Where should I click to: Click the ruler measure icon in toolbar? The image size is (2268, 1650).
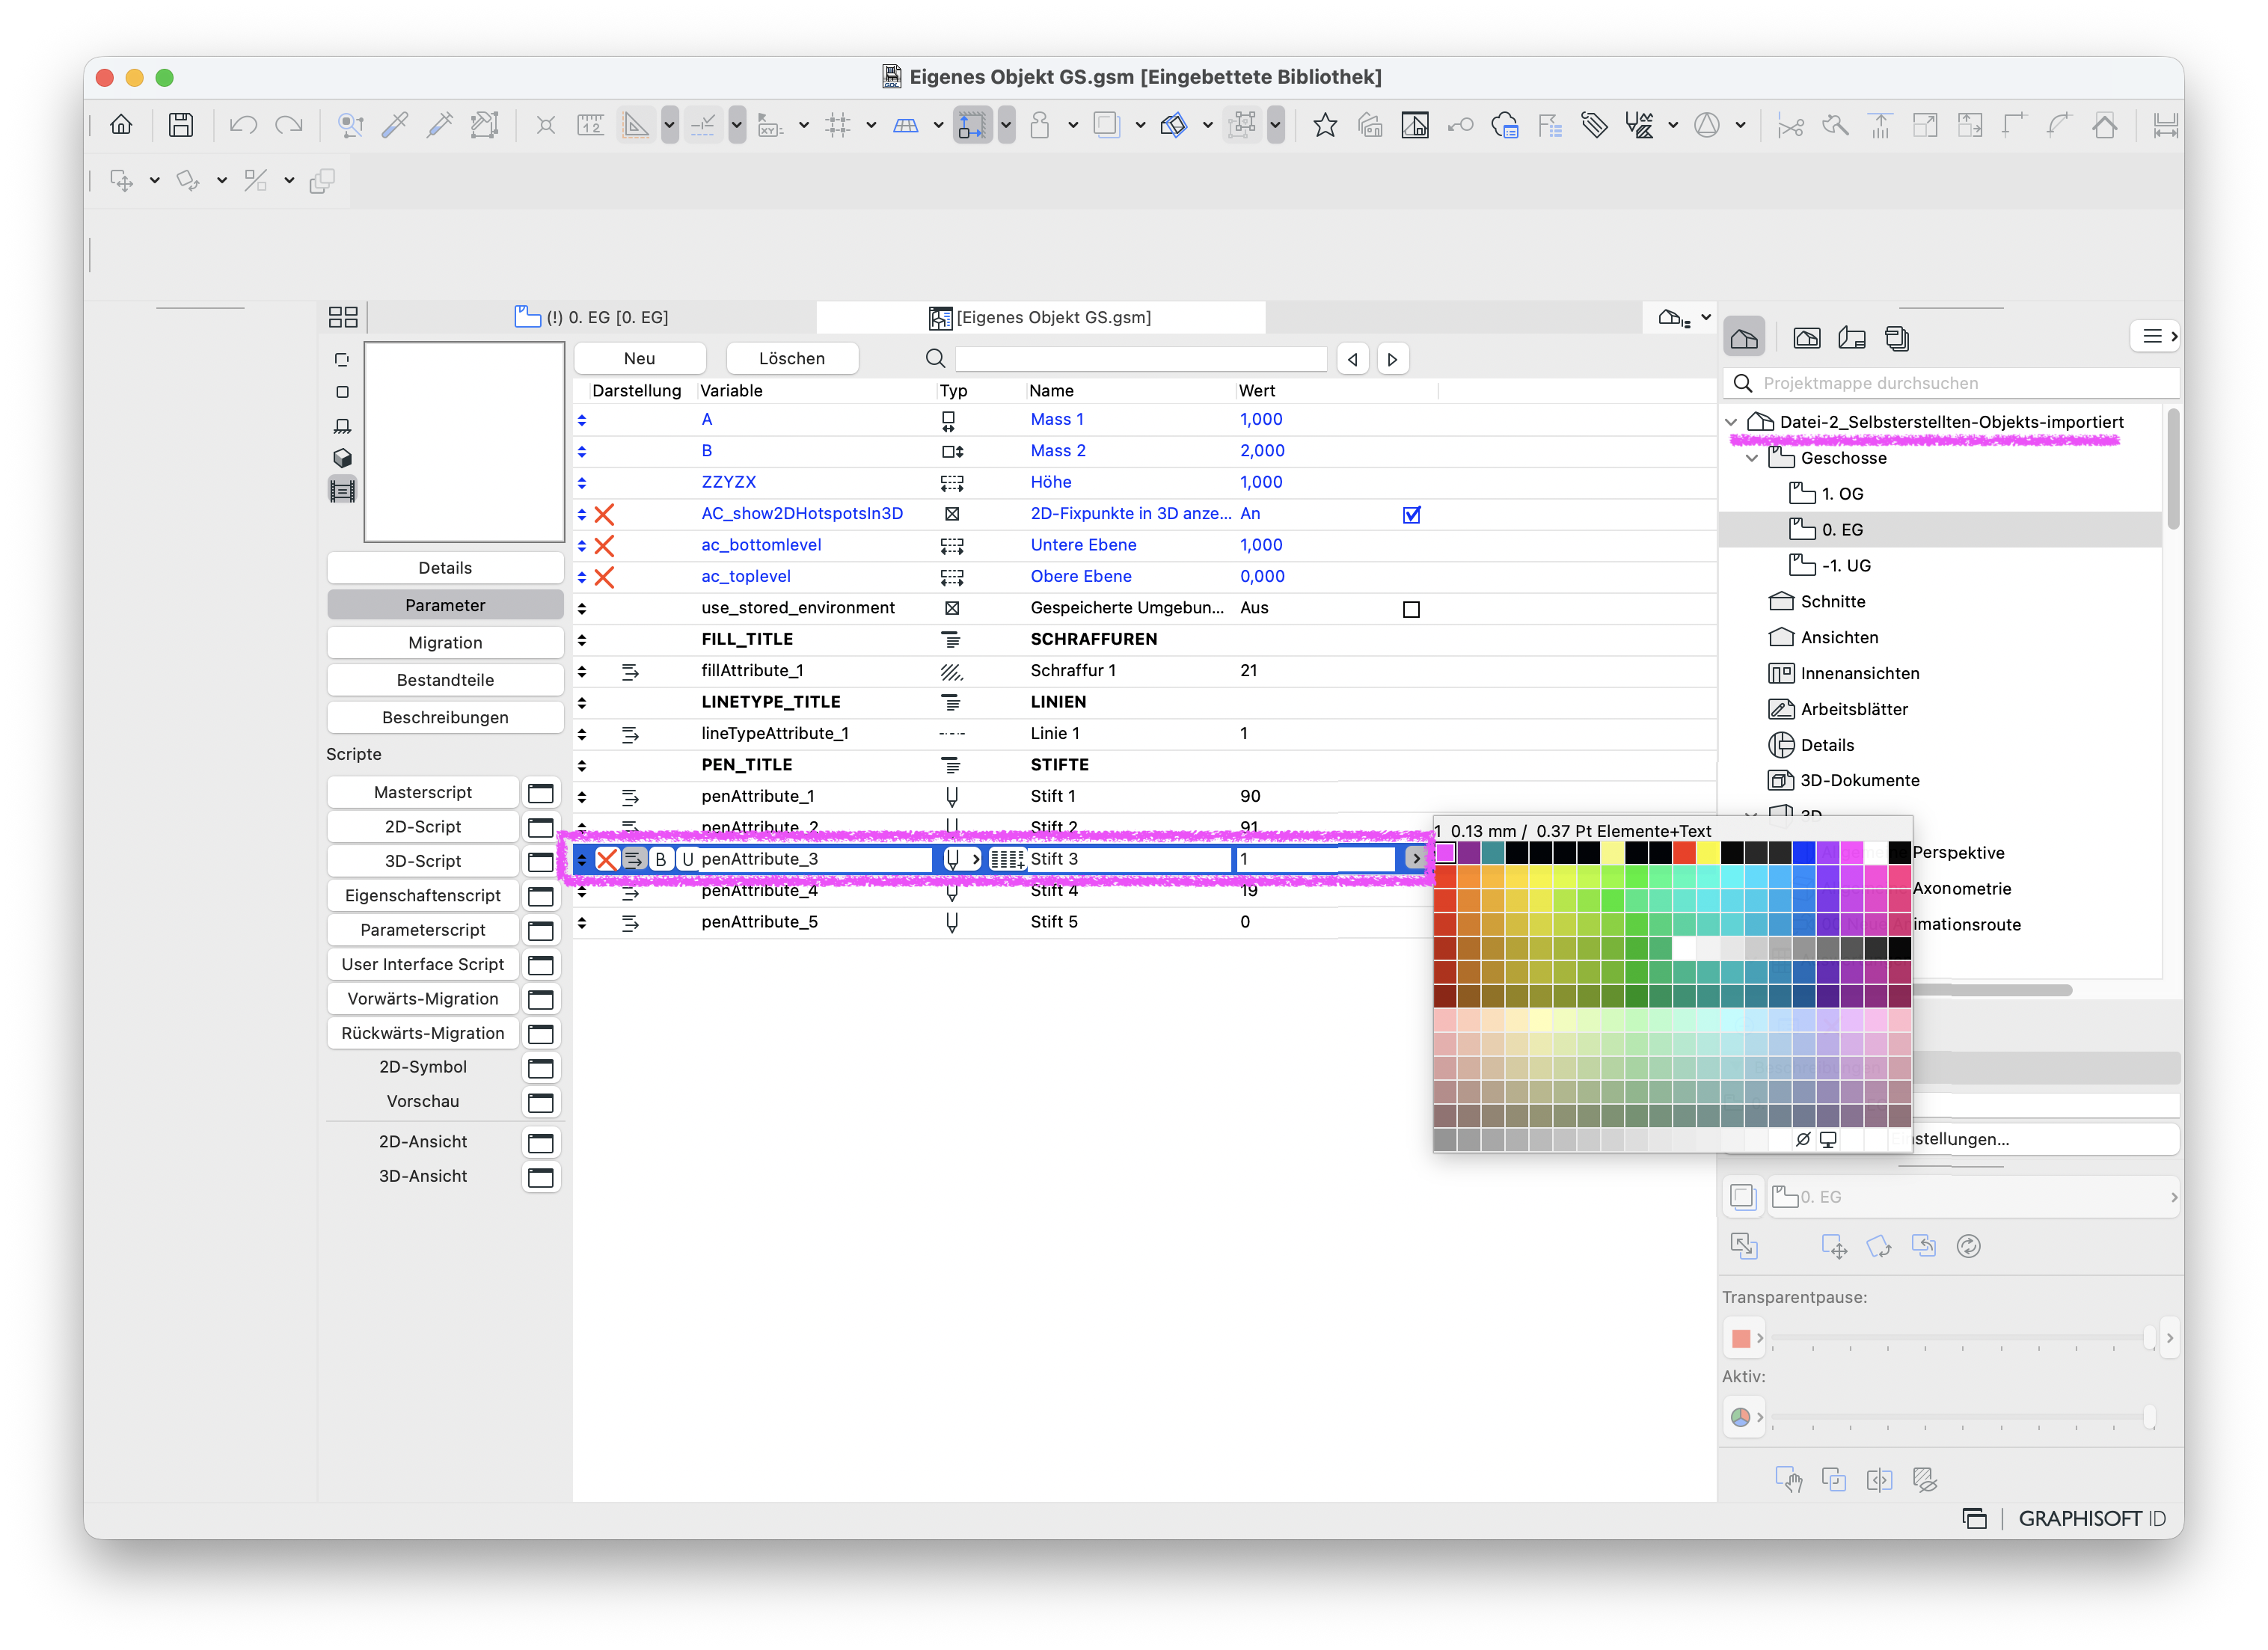[x=590, y=125]
